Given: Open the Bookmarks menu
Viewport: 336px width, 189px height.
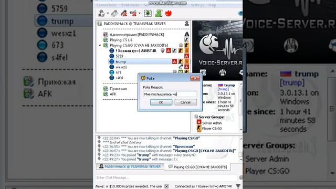Looking at the screenshot, I should click(130, 5).
